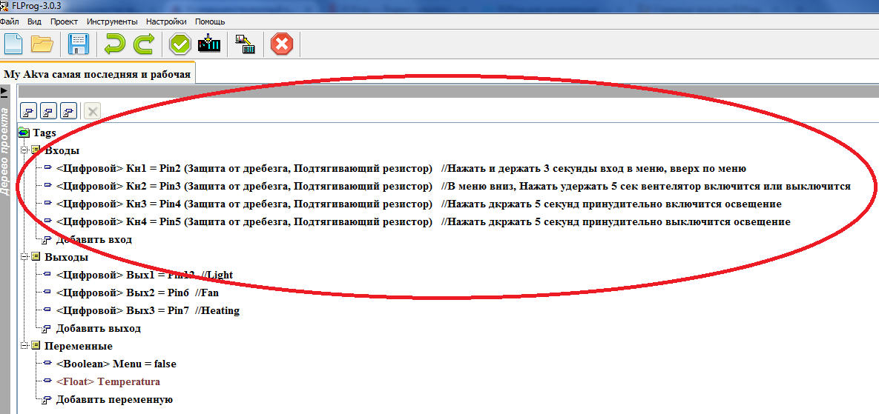Open the Файл menu
Image resolution: width=879 pixels, height=414 pixels.
coord(9,21)
